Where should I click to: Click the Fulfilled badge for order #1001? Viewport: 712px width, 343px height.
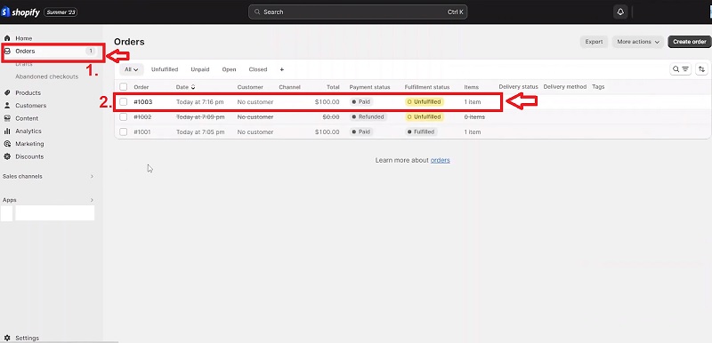tap(421, 132)
